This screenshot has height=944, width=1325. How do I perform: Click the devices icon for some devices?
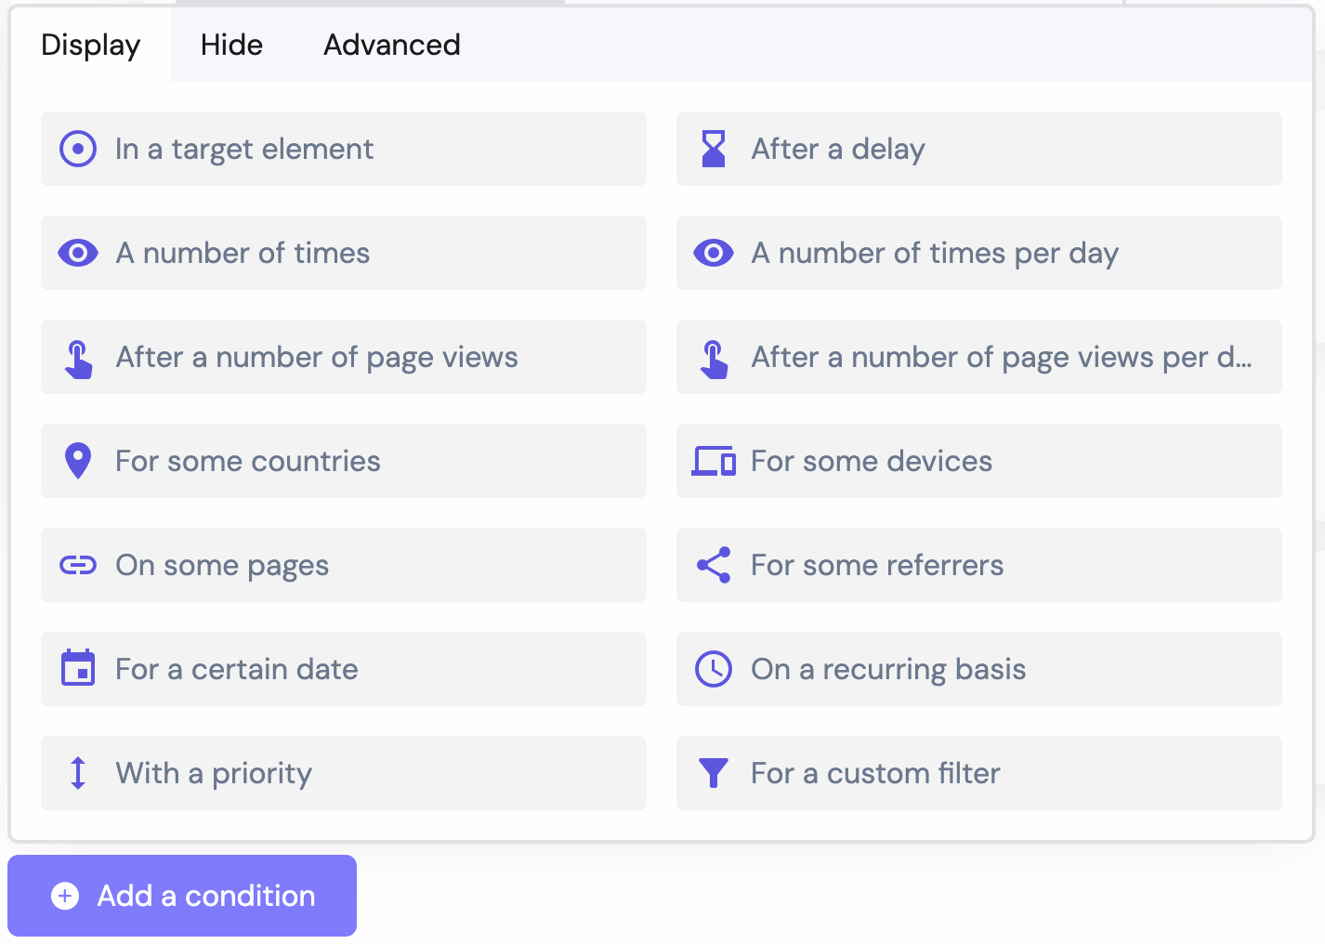[714, 461]
